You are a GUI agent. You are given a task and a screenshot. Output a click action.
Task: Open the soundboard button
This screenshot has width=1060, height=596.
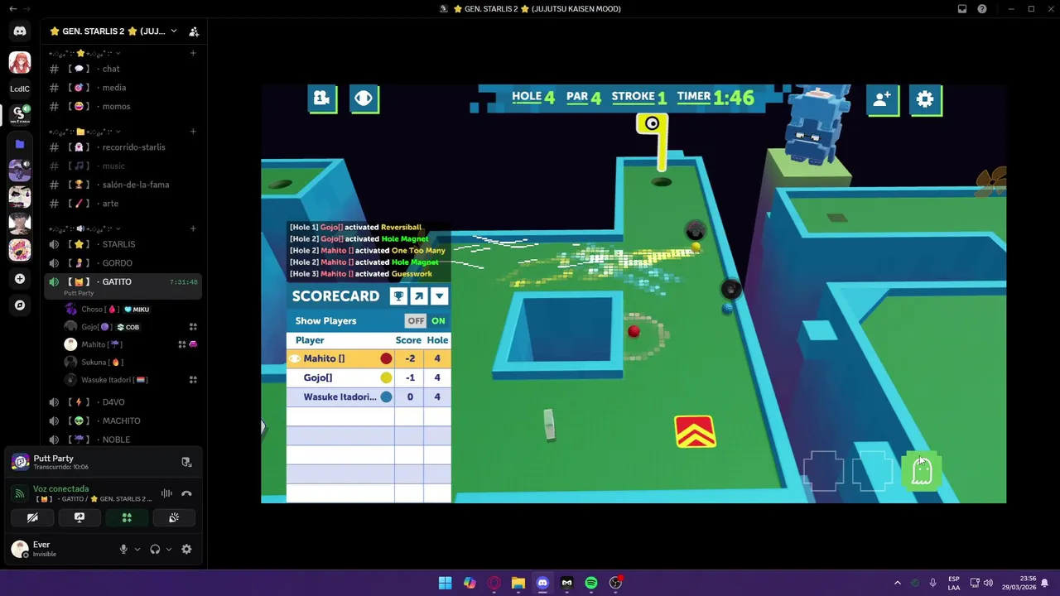174,518
